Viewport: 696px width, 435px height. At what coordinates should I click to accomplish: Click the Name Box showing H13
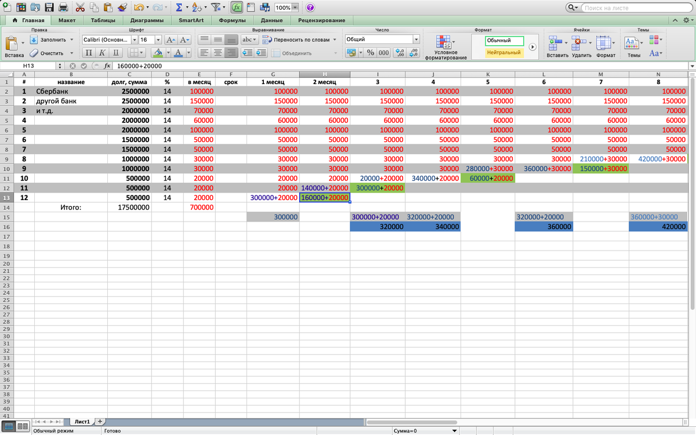(28, 66)
